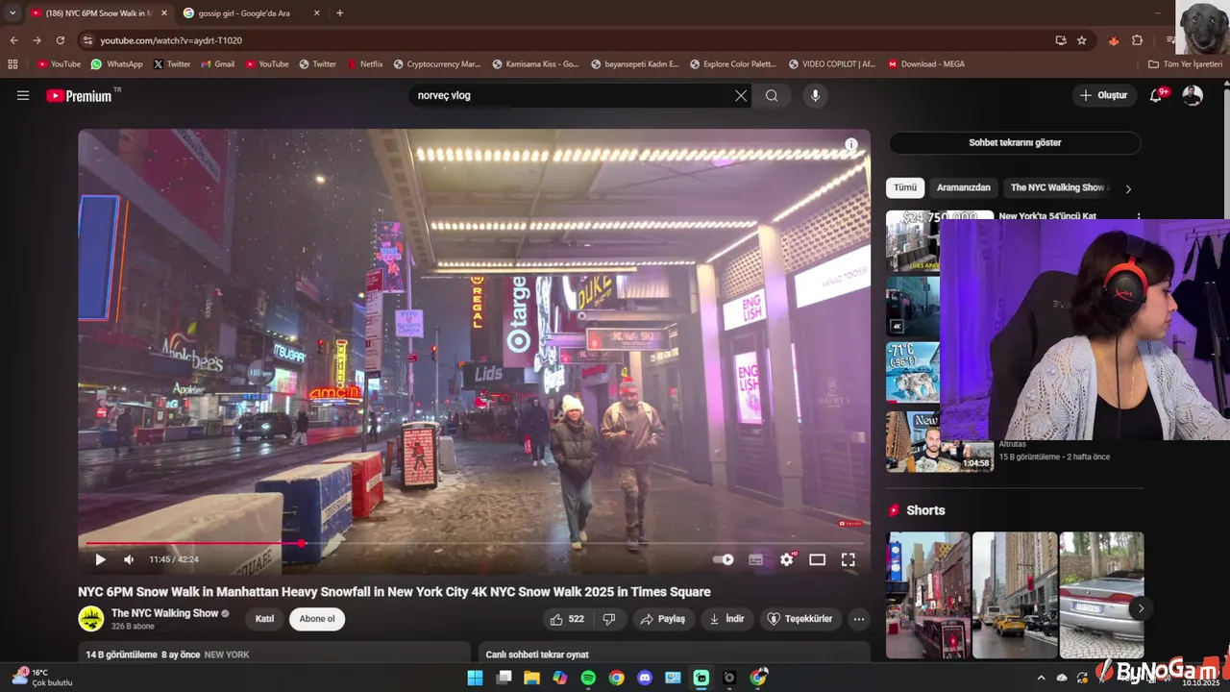Play the video
The image size is (1230, 692).
pyautogui.click(x=100, y=559)
